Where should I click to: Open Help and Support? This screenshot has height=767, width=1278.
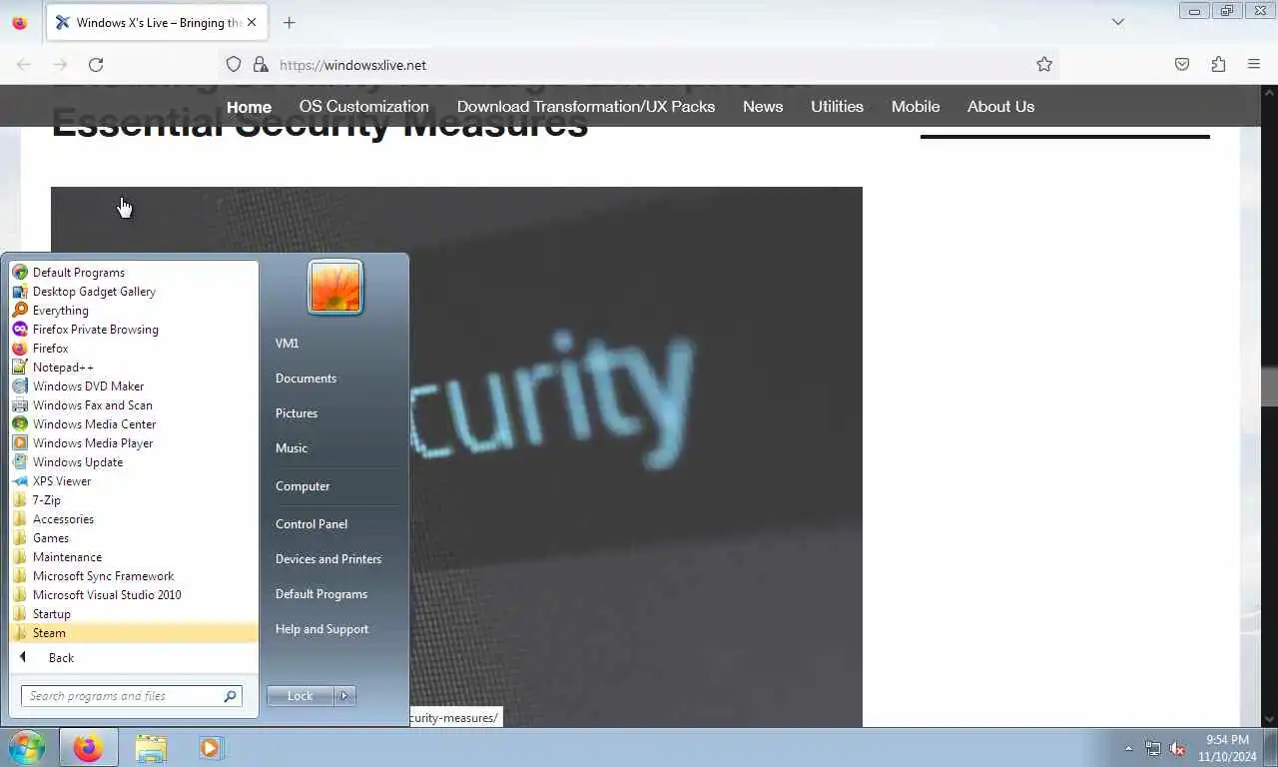pos(334,629)
